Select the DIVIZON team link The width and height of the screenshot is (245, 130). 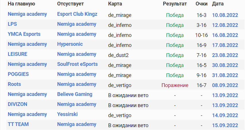point(17,104)
